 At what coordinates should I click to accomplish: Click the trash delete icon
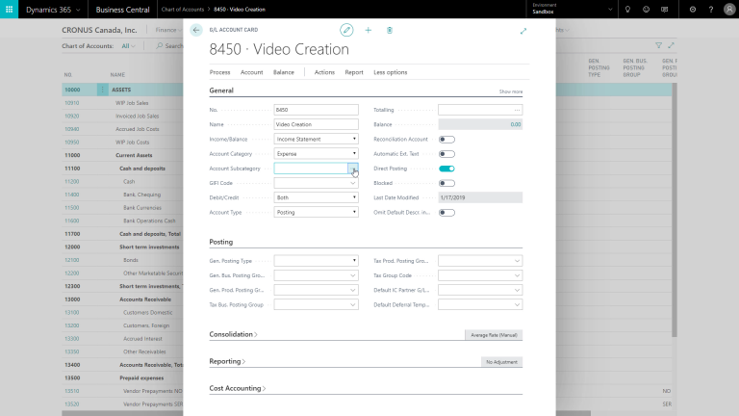tap(390, 30)
